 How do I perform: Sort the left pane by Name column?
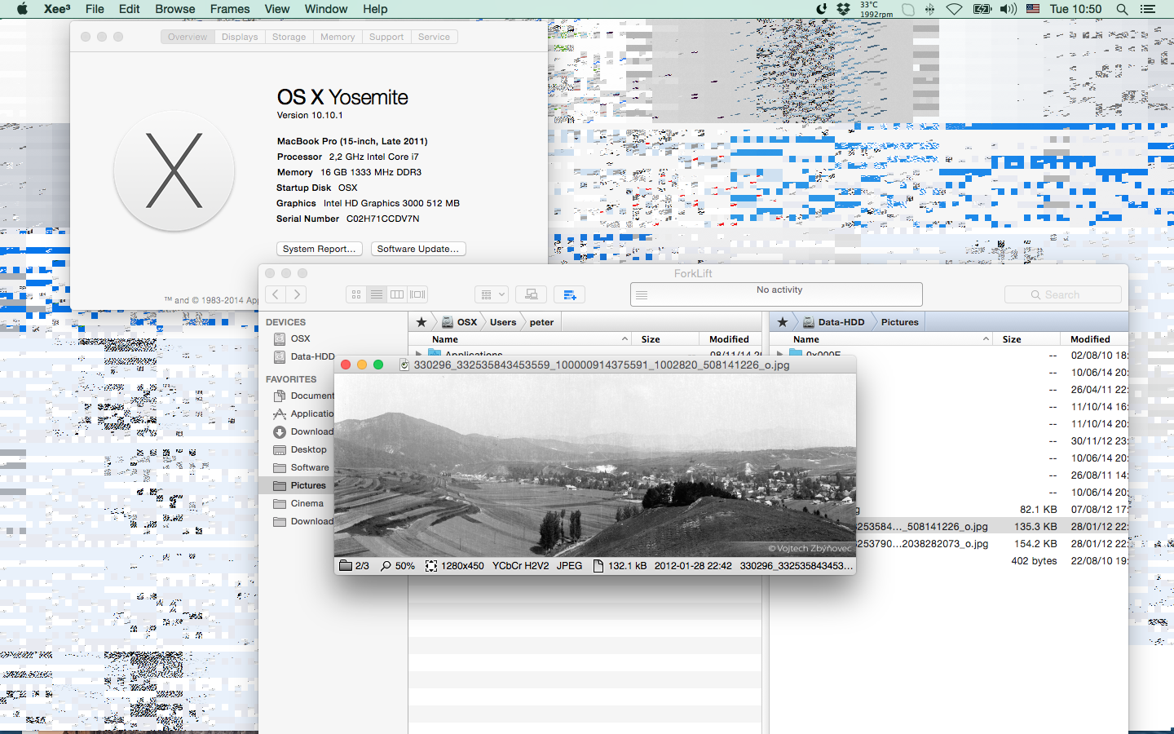(520, 339)
